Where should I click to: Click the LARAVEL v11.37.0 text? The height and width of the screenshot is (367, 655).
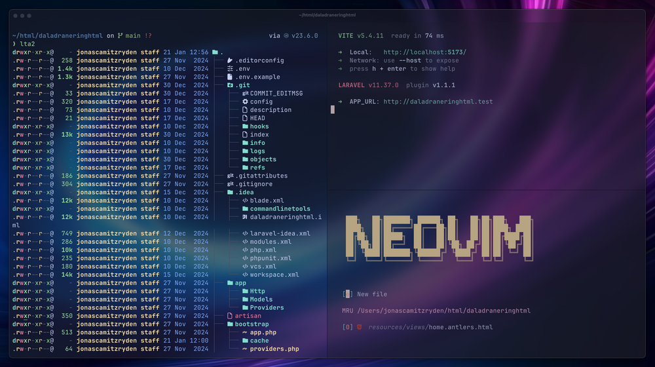point(368,85)
